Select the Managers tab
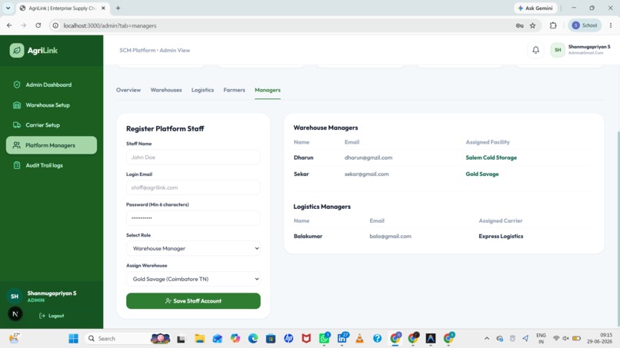620x348 pixels. pos(268,90)
